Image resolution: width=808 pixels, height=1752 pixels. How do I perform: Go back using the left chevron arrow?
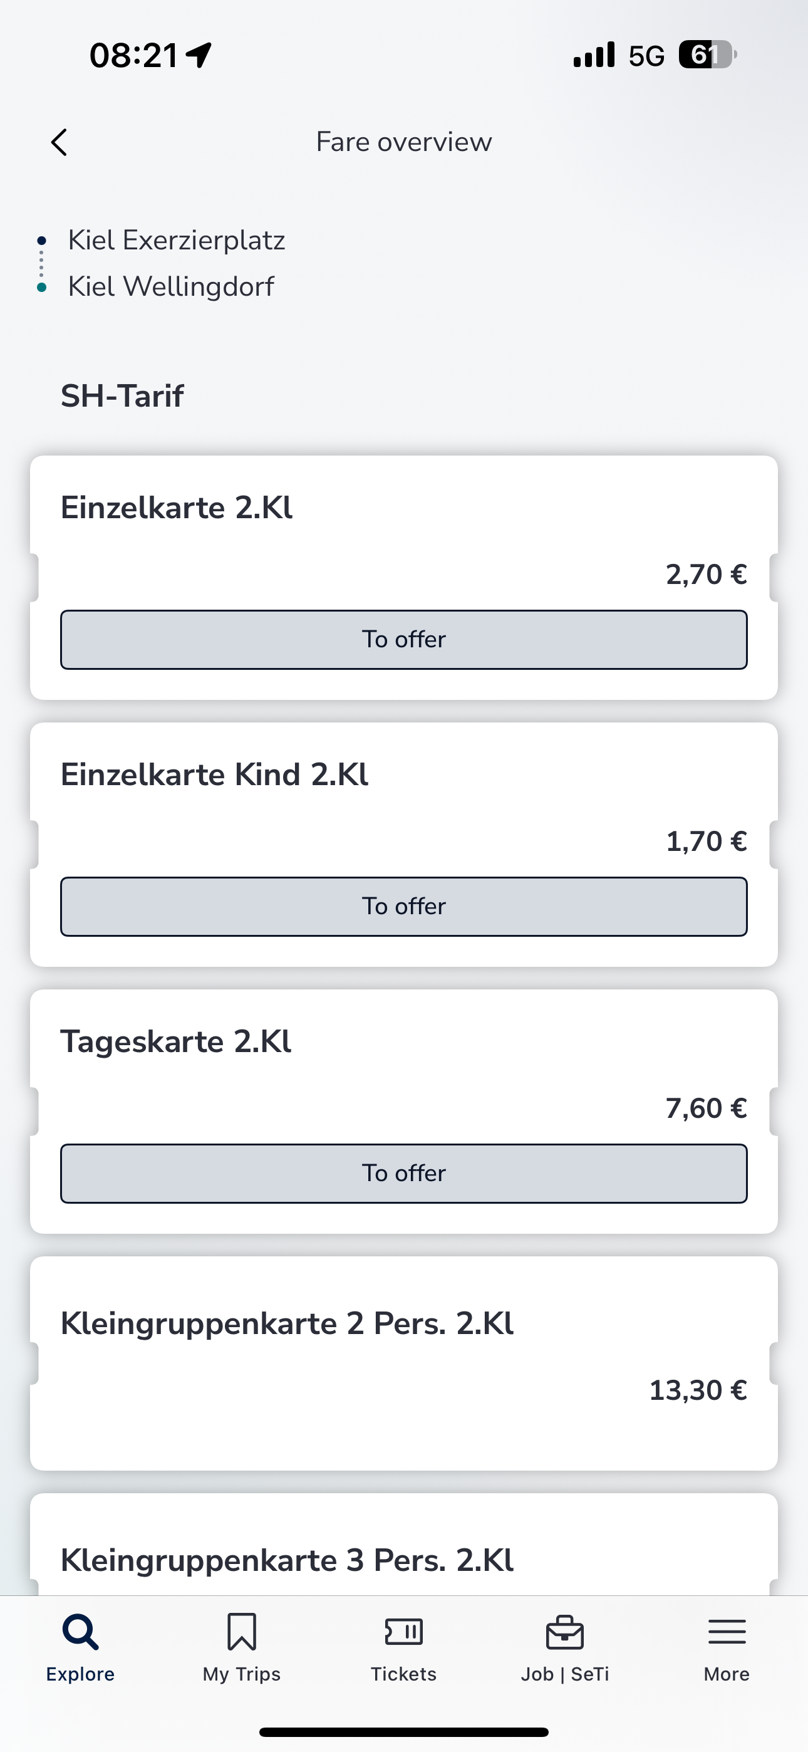point(59,142)
